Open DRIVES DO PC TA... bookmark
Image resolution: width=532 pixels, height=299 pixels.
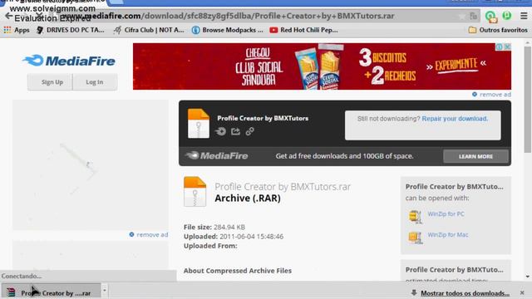click(x=70, y=30)
